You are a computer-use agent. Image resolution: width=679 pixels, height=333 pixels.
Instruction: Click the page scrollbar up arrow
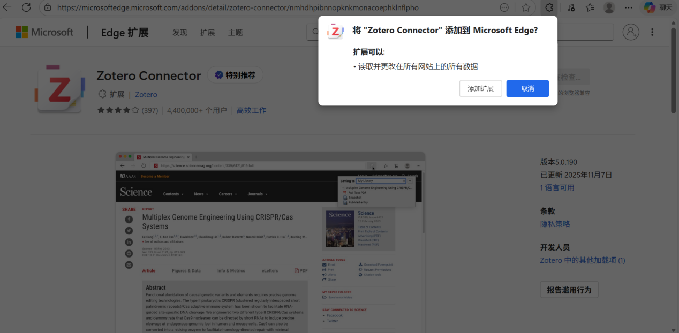[x=674, y=22]
